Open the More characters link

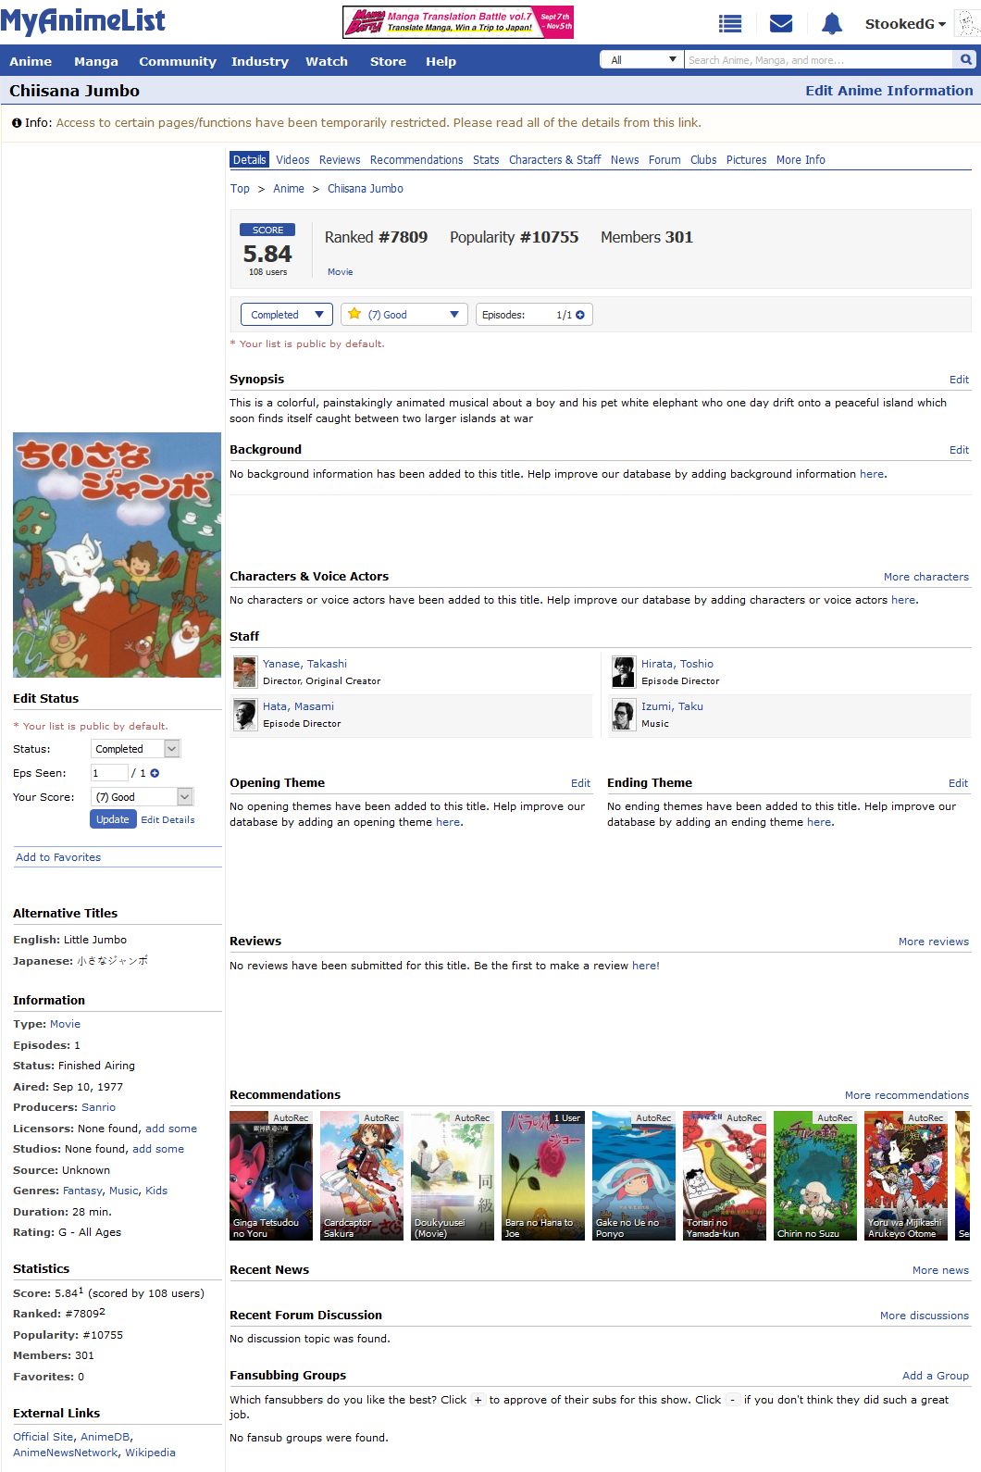point(926,577)
